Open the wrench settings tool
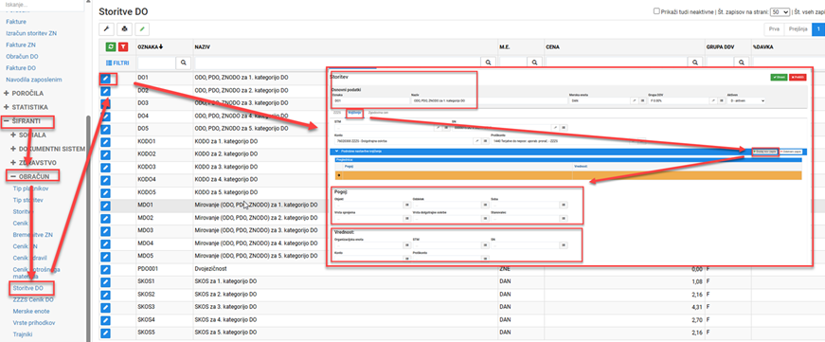 [106, 29]
